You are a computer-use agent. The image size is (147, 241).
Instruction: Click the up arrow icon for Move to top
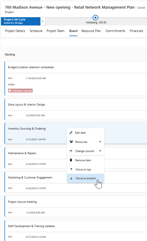click(71, 169)
